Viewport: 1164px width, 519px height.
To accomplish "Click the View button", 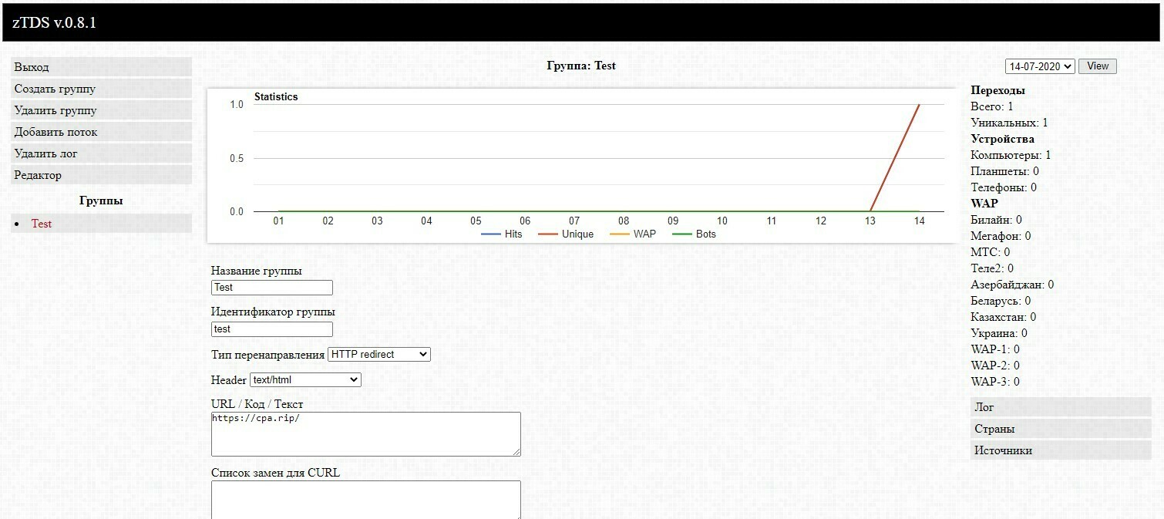I will pyautogui.click(x=1097, y=66).
